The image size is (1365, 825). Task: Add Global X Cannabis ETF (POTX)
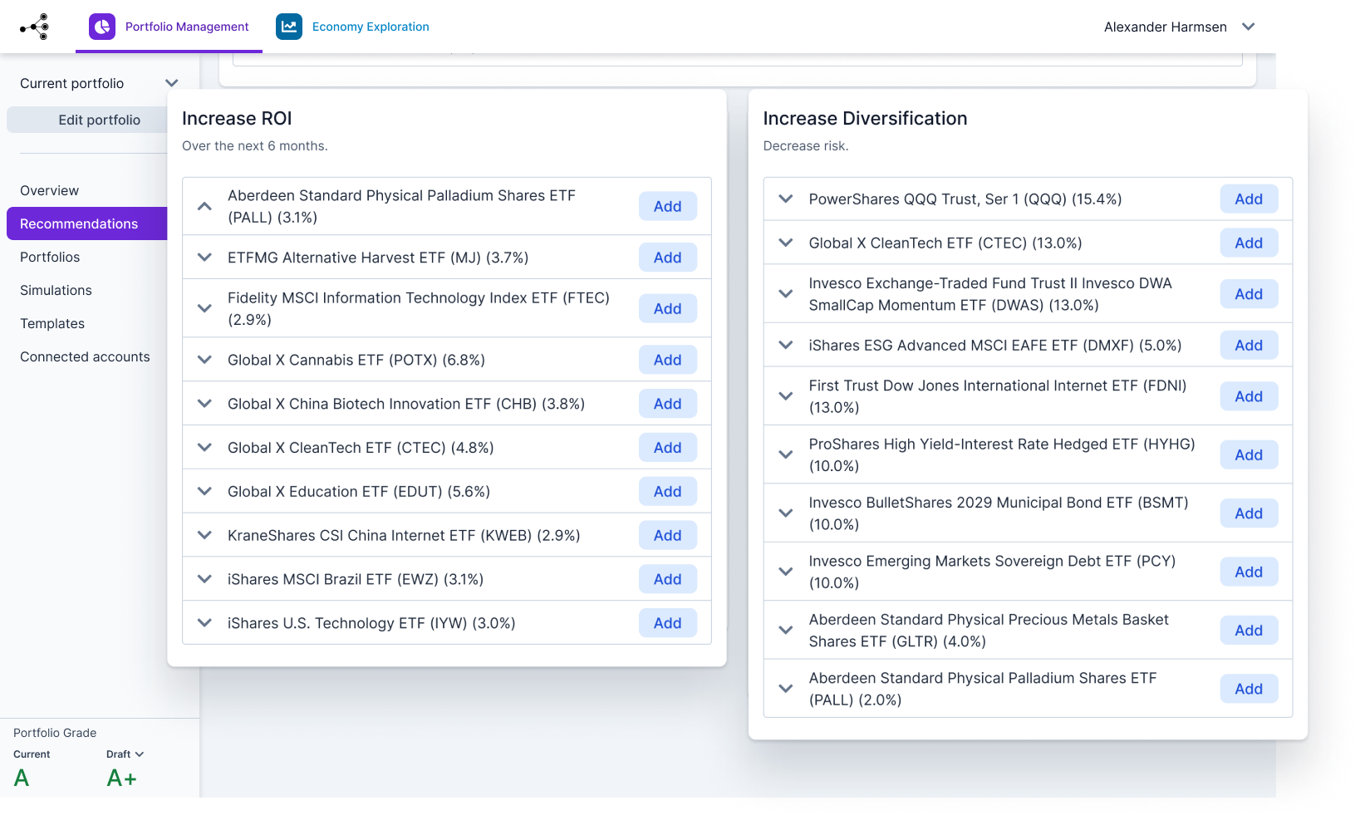coord(668,360)
